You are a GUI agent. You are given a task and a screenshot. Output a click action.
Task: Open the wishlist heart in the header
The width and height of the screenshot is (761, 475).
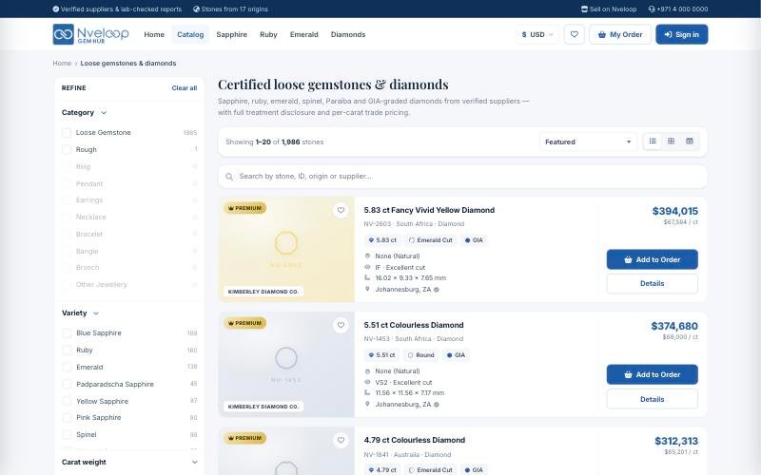pos(575,34)
